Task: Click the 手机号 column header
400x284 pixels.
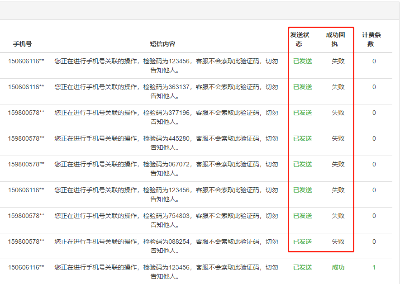Action: click(22, 44)
